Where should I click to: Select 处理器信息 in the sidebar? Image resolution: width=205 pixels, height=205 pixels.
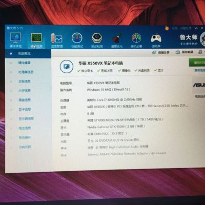tap(26, 72)
